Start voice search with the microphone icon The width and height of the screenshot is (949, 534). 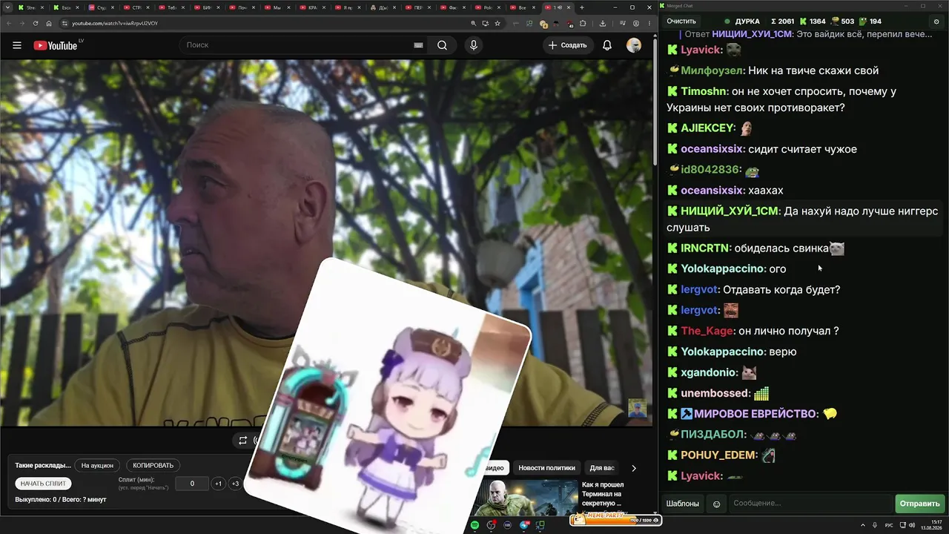tap(473, 45)
